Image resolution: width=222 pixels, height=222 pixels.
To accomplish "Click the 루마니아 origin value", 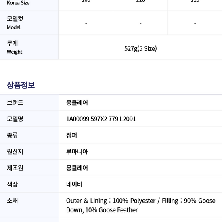I will 77,151.
